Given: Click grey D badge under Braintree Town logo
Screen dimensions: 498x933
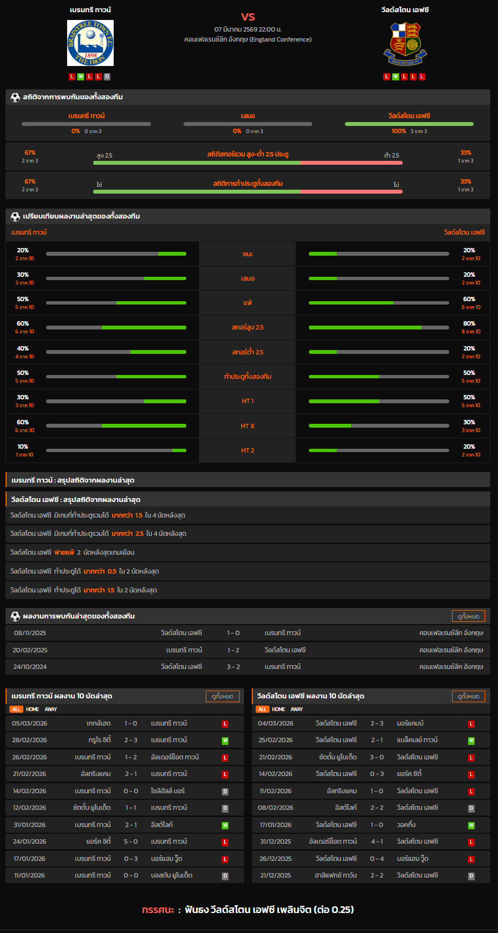Looking at the screenshot, I should click(x=107, y=77).
